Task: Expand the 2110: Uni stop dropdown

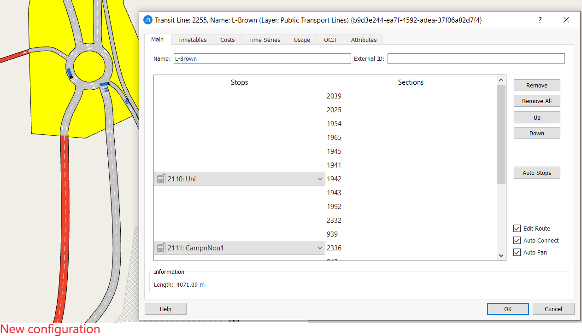Action: [x=320, y=179]
